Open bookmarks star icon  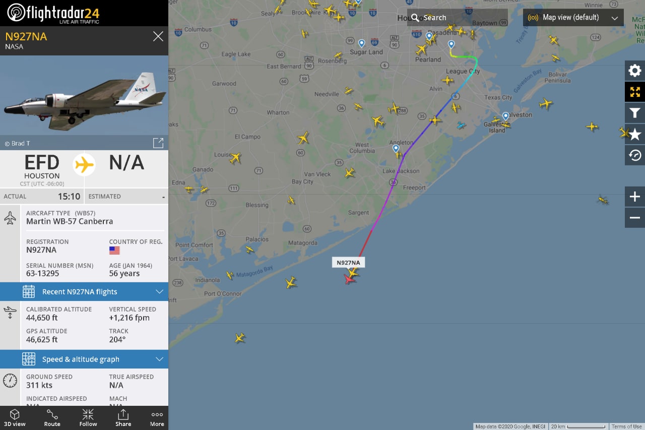click(x=635, y=134)
